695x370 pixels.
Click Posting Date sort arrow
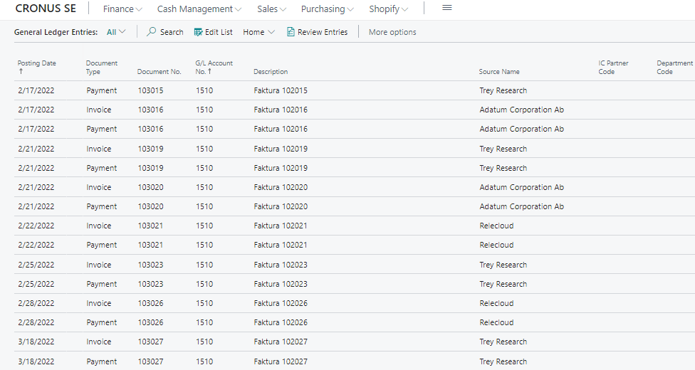click(21, 71)
